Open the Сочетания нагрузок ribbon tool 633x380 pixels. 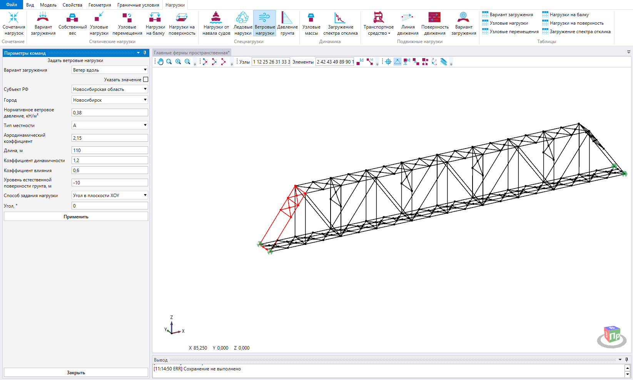click(x=14, y=23)
